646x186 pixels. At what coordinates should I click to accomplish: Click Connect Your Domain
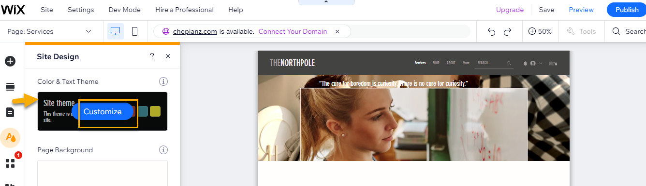(x=293, y=31)
